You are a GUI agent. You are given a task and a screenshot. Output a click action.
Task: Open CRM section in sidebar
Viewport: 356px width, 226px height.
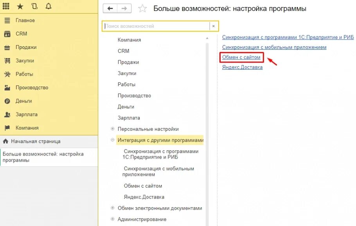(x=22, y=34)
